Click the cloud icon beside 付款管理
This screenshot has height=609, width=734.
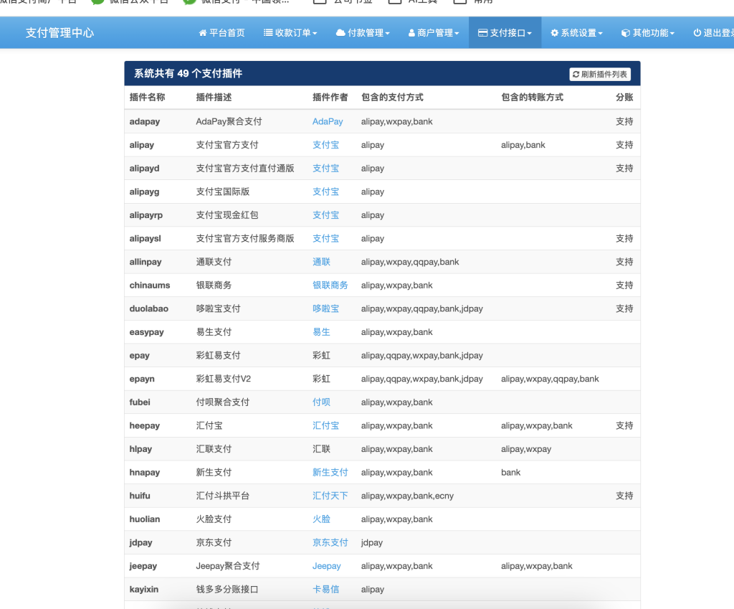click(340, 33)
